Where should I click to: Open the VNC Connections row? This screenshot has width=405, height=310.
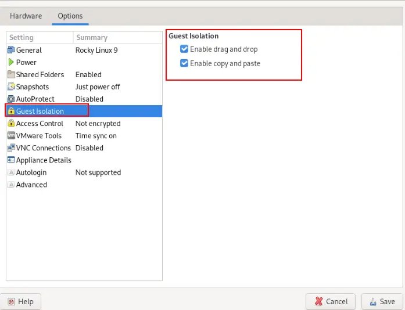84,148
